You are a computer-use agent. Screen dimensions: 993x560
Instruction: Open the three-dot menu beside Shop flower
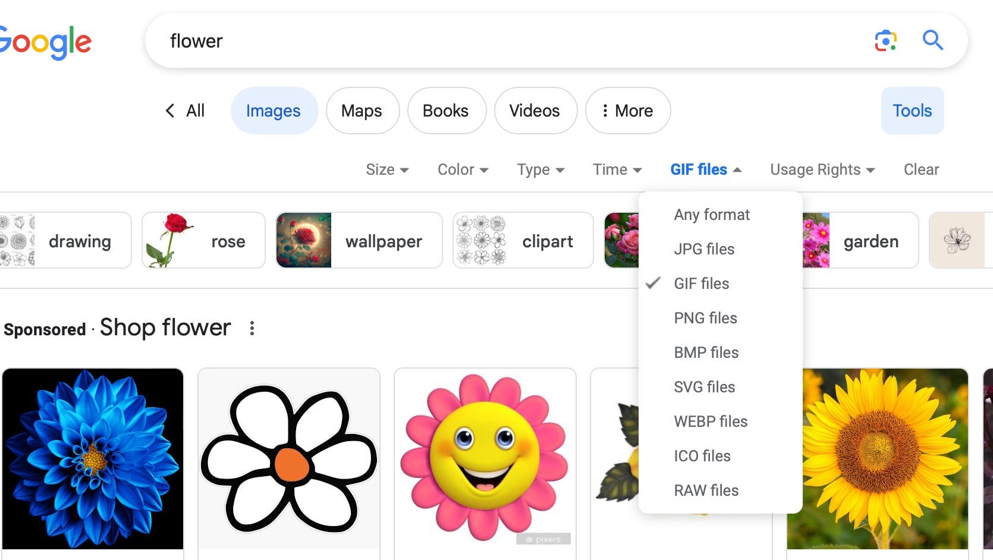click(x=252, y=328)
